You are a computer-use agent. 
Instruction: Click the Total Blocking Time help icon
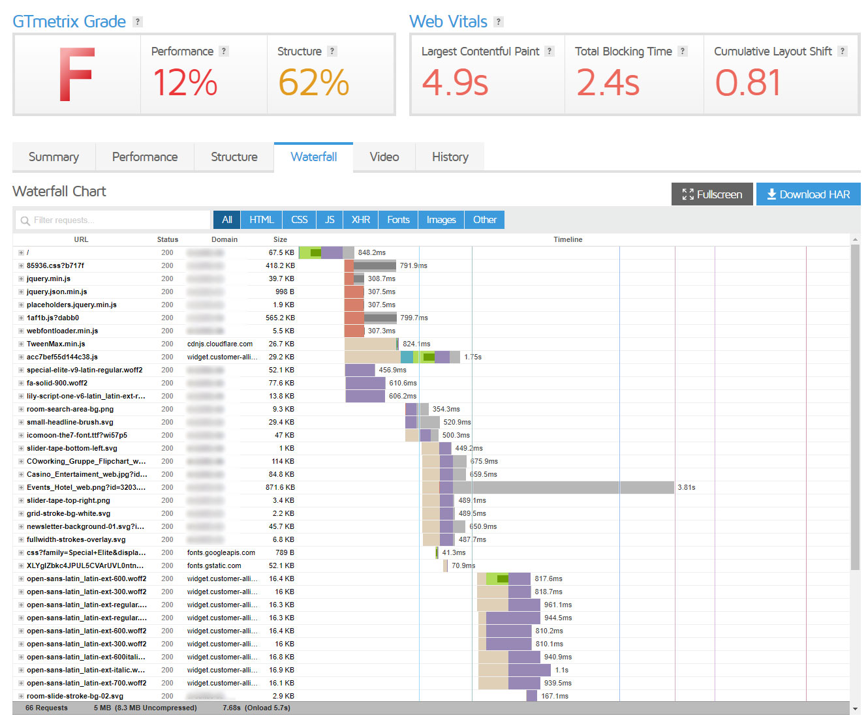tap(683, 51)
